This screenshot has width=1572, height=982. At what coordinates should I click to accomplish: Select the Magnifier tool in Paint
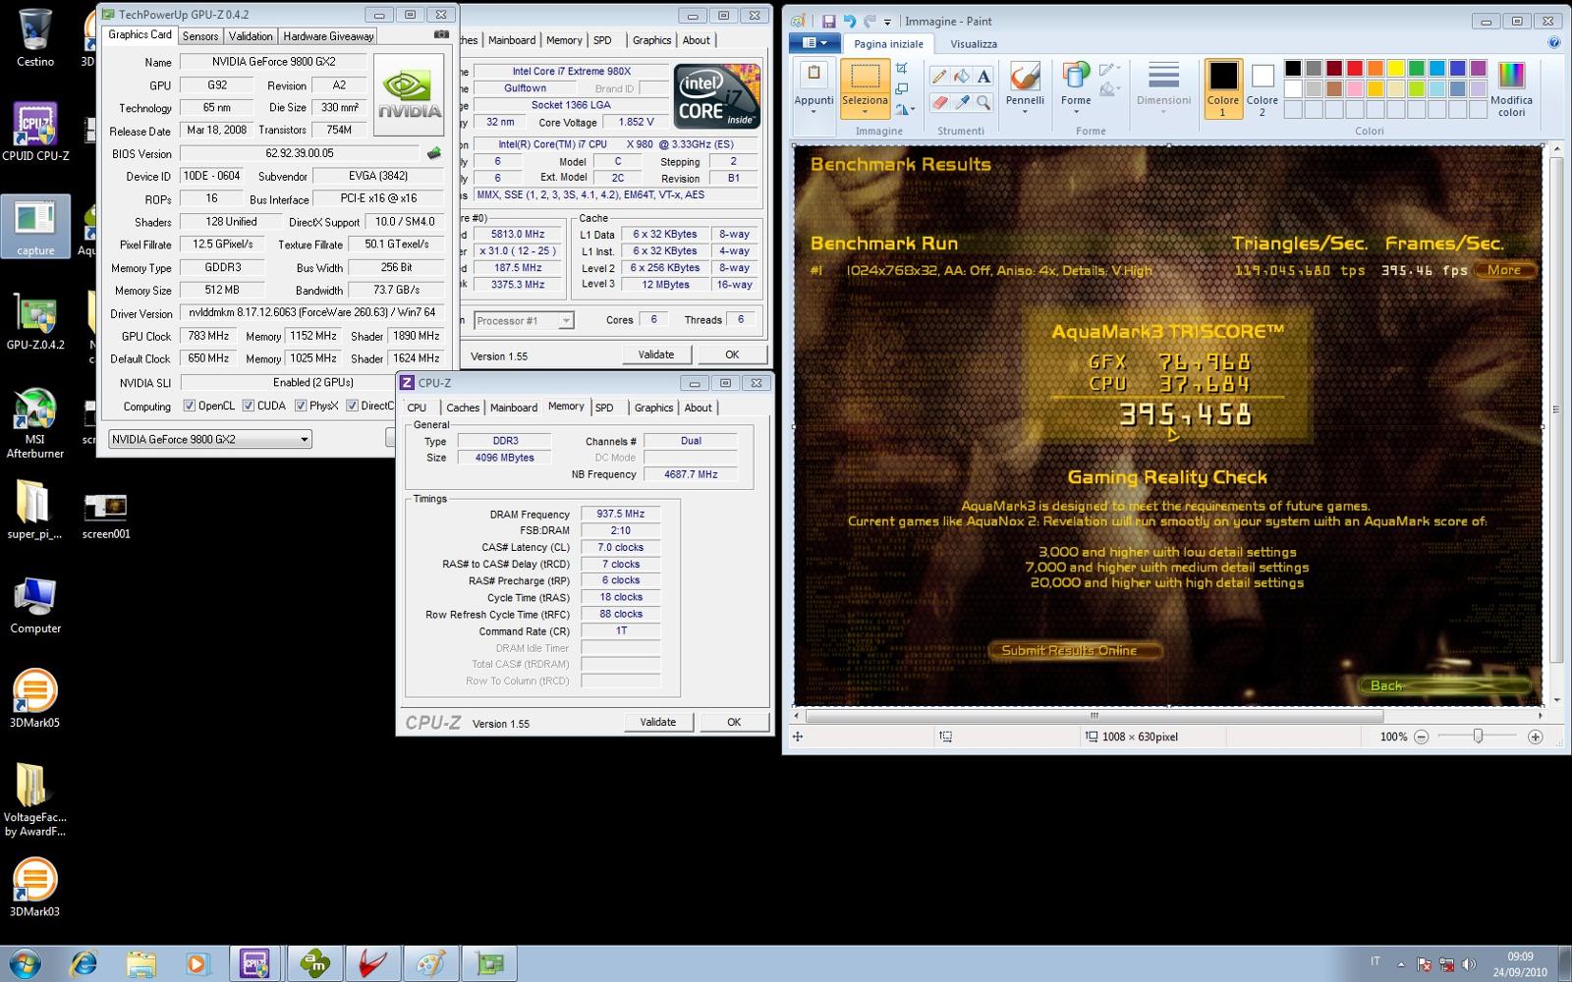[x=983, y=102]
